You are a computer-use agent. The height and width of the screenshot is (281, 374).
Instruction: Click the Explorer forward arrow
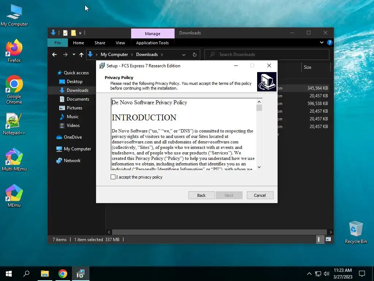(x=65, y=55)
